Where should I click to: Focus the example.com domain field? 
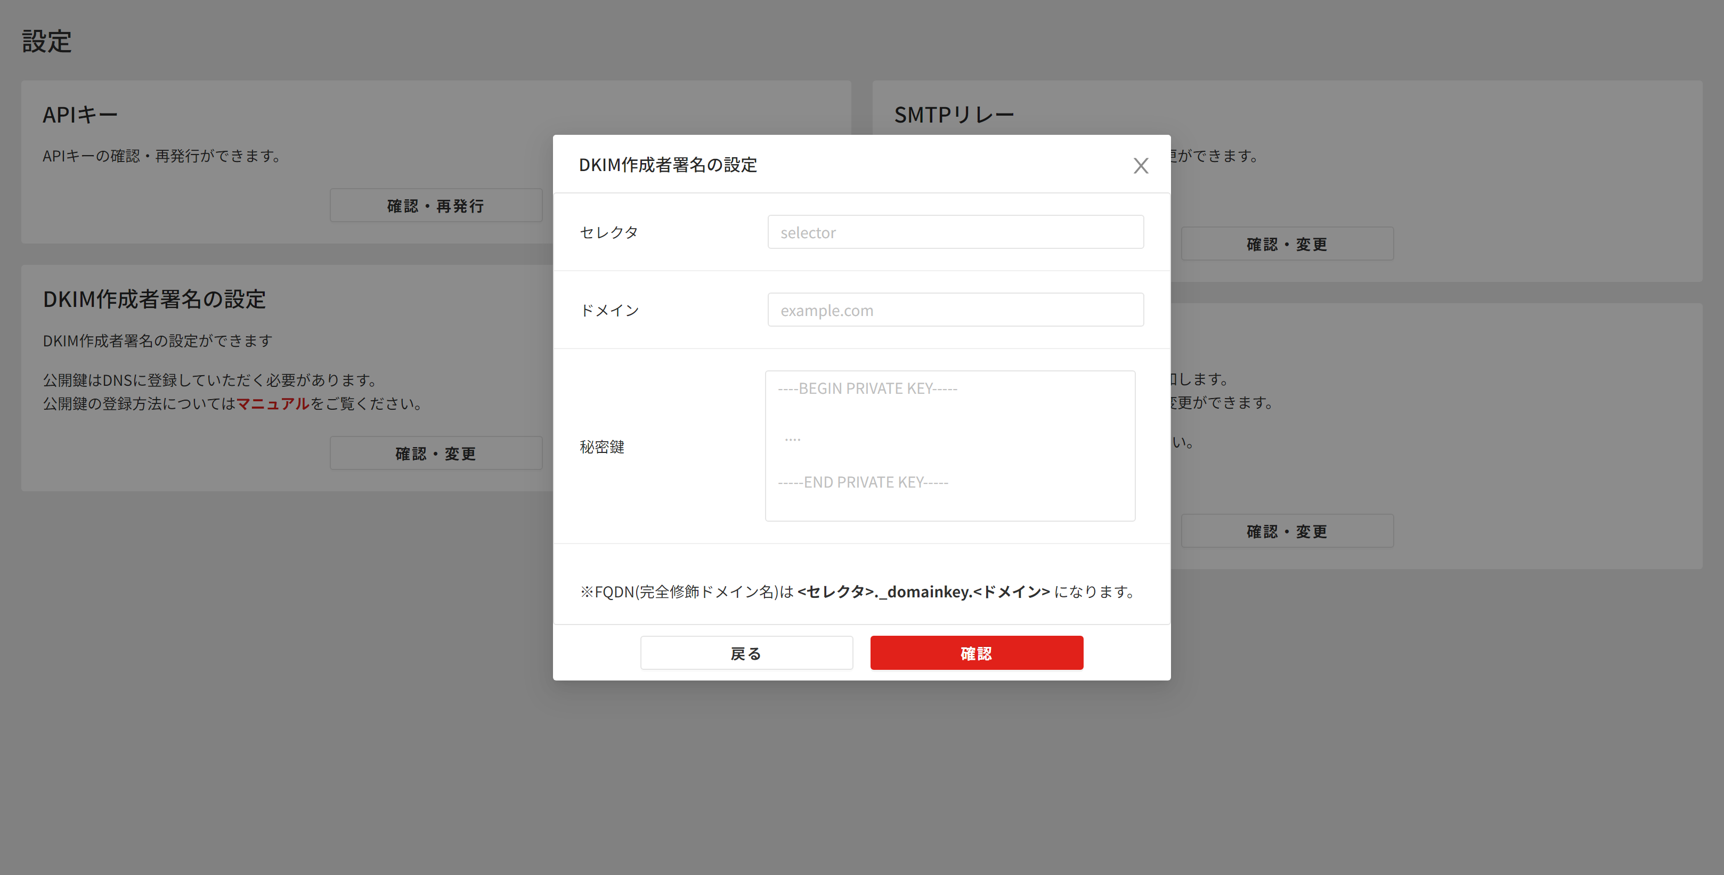pos(955,310)
